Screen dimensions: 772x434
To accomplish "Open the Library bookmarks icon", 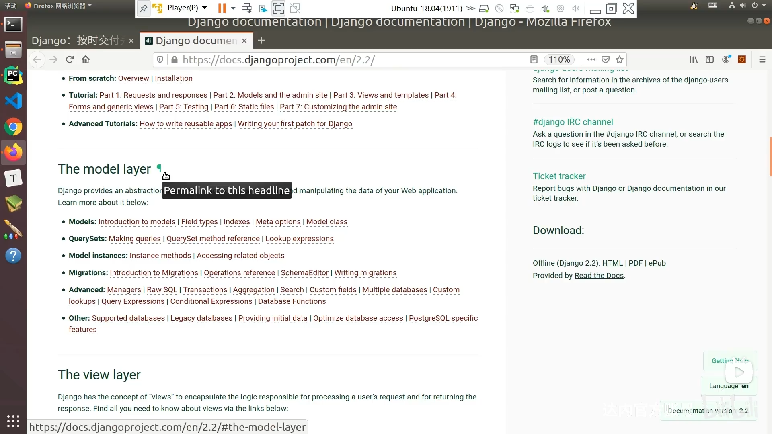I will [x=694, y=59].
